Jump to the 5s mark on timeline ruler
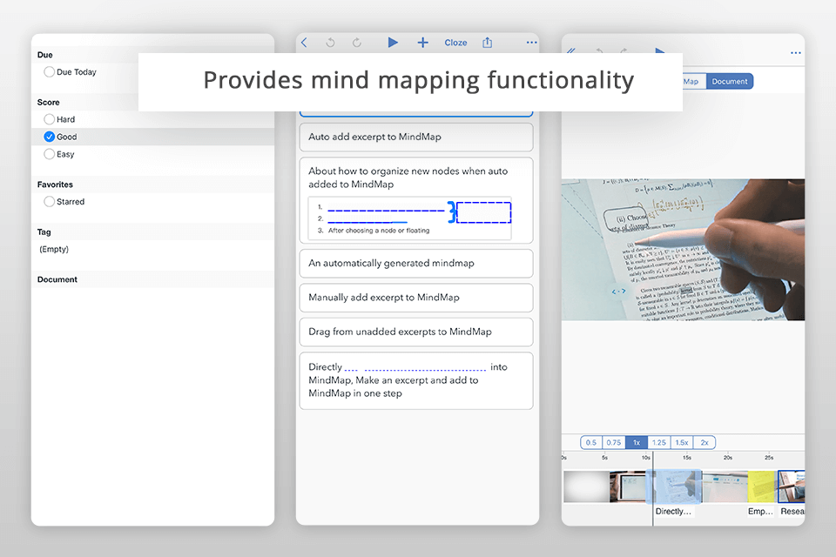 [604, 457]
